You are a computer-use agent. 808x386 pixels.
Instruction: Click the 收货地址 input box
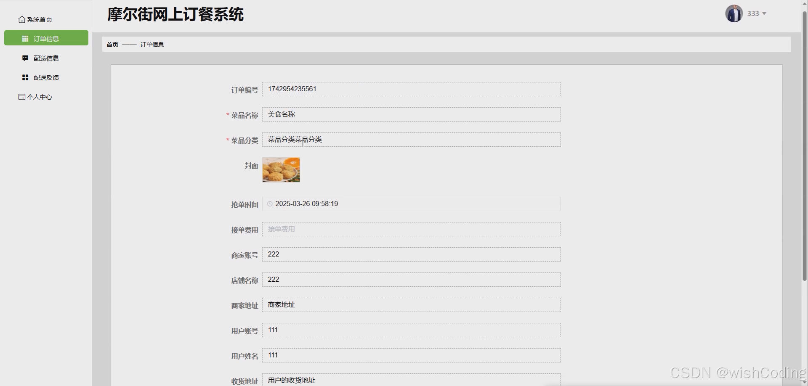[x=411, y=380]
